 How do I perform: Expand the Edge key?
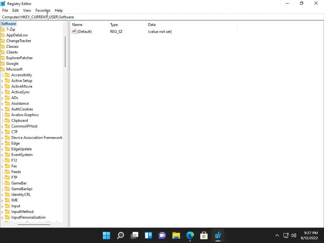2,143
